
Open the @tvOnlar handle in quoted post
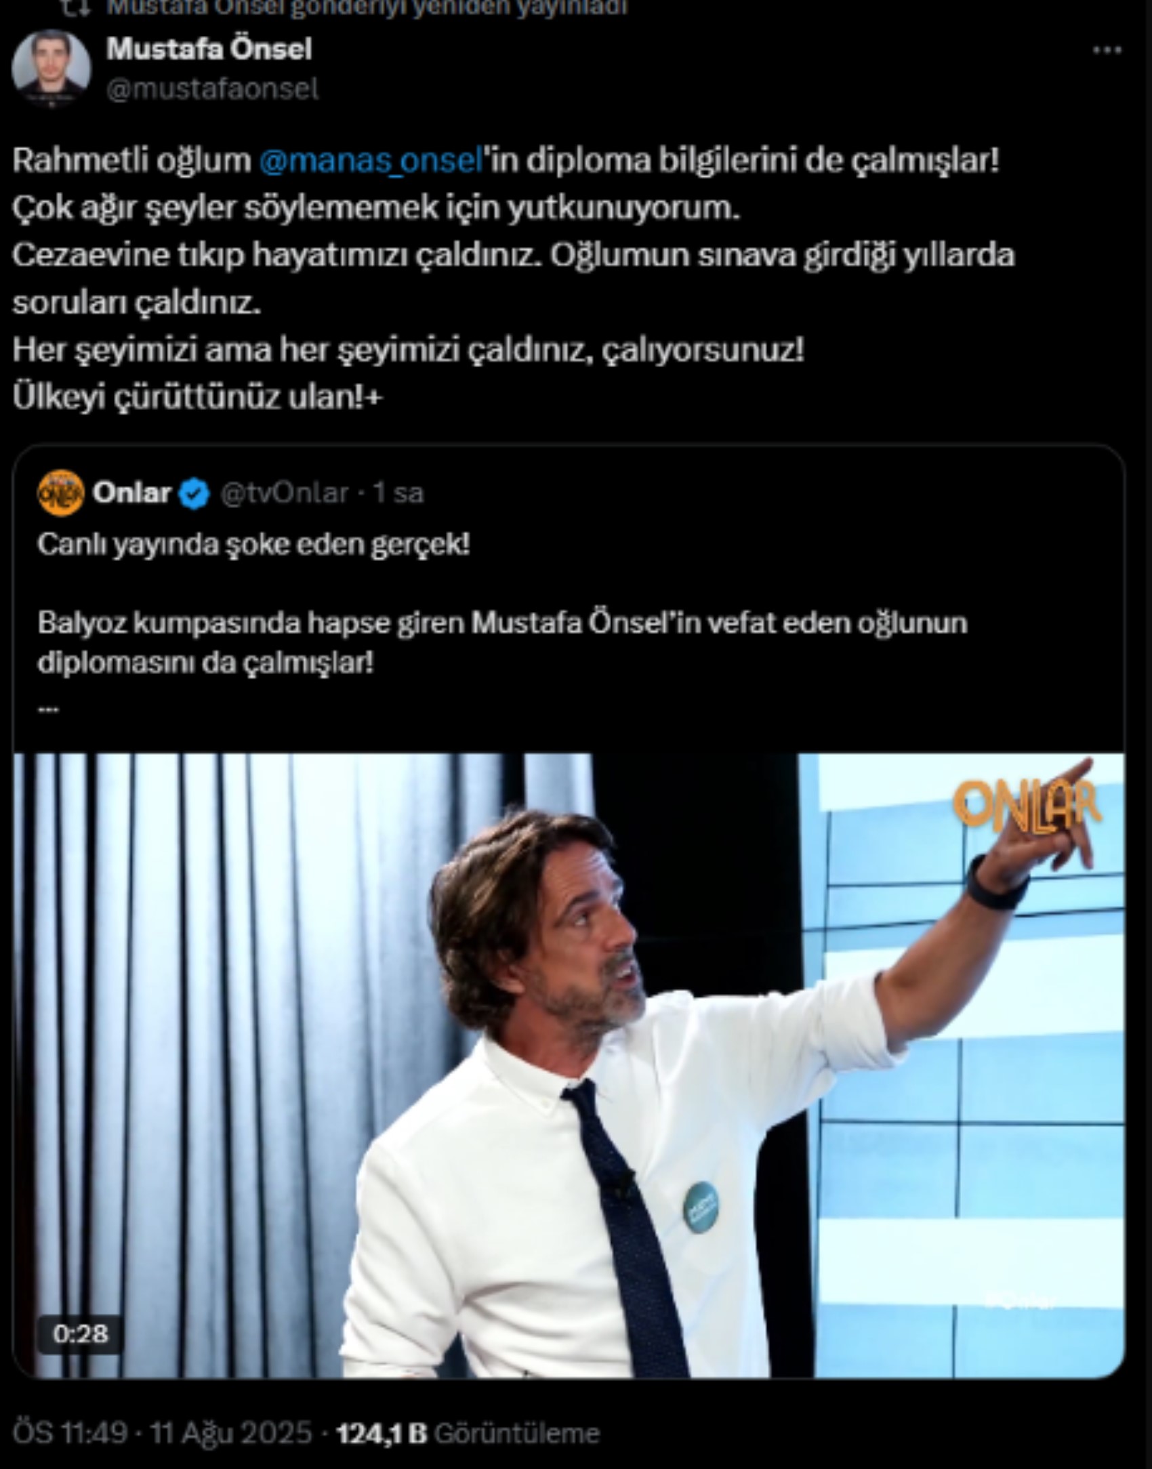click(285, 493)
